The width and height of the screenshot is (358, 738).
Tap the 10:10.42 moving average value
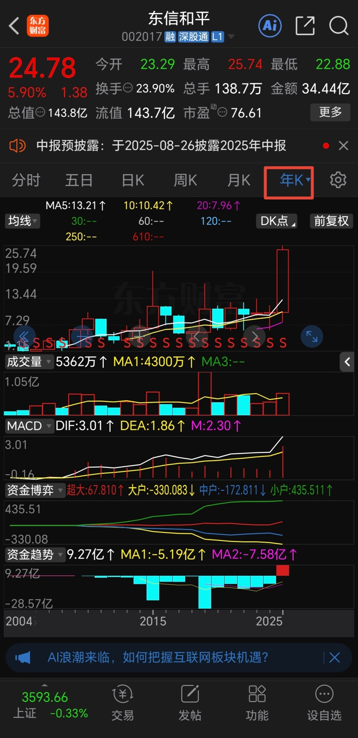pyautogui.click(x=148, y=205)
